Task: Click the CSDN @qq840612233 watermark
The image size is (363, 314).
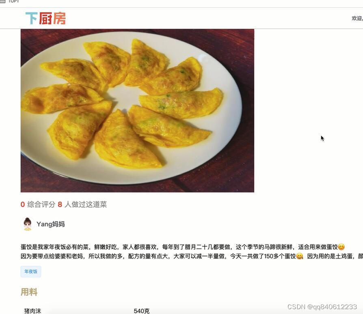Action: click(x=322, y=307)
